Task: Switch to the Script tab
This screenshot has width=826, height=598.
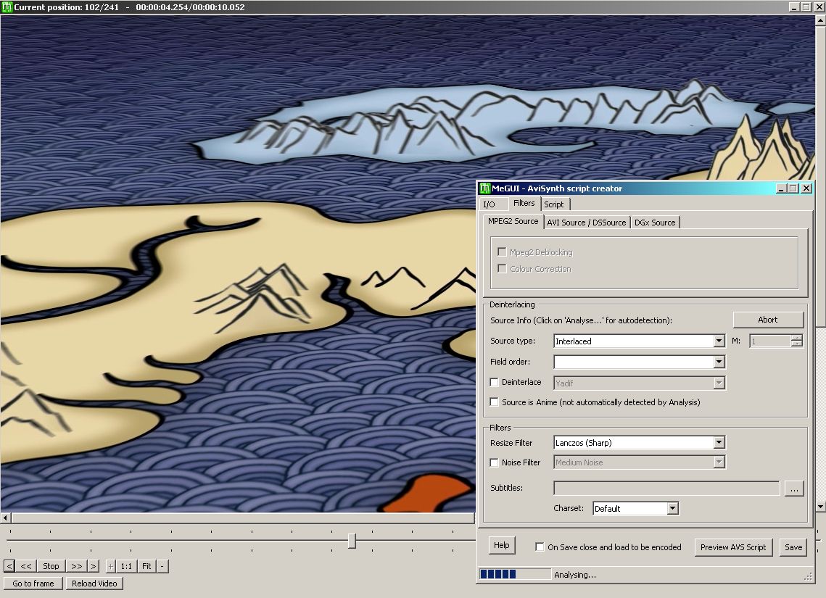Action: (x=554, y=204)
